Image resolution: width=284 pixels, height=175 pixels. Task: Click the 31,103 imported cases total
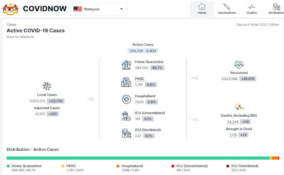pyautogui.click(x=40, y=114)
